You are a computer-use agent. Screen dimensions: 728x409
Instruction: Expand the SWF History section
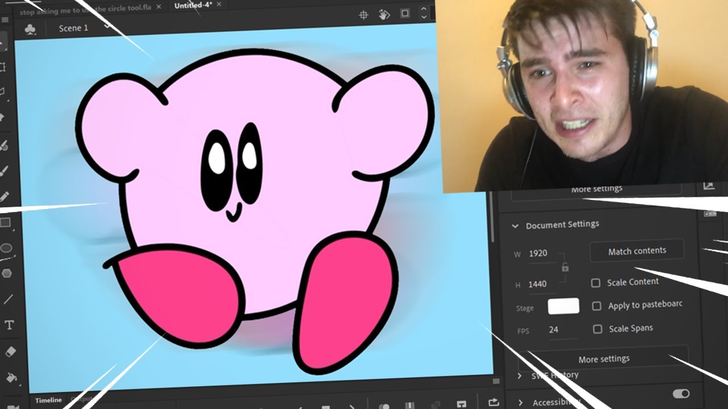coord(519,375)
